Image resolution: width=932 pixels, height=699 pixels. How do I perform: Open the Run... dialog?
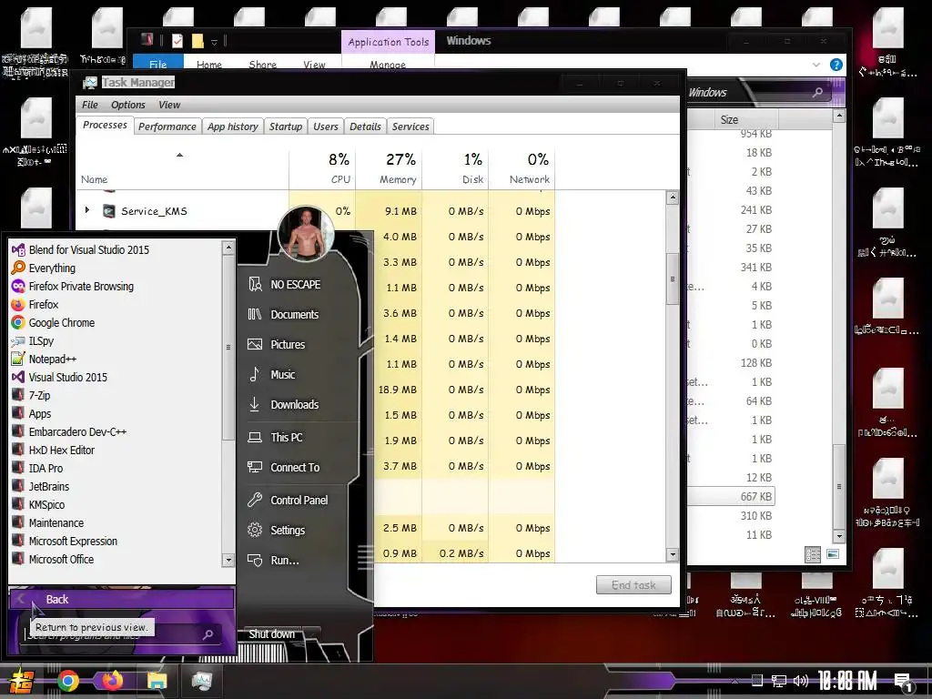[x=284, y=561]
